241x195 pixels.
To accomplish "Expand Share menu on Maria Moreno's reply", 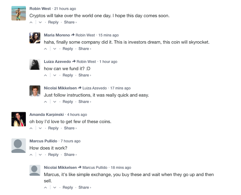I will click(x=85, y=49).
